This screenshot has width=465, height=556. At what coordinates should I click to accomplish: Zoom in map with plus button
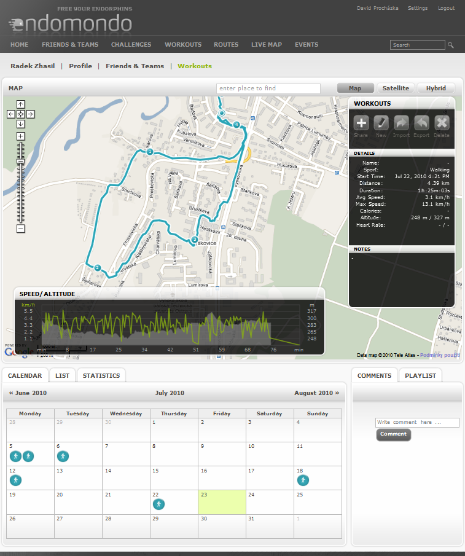tap(20, 136)
